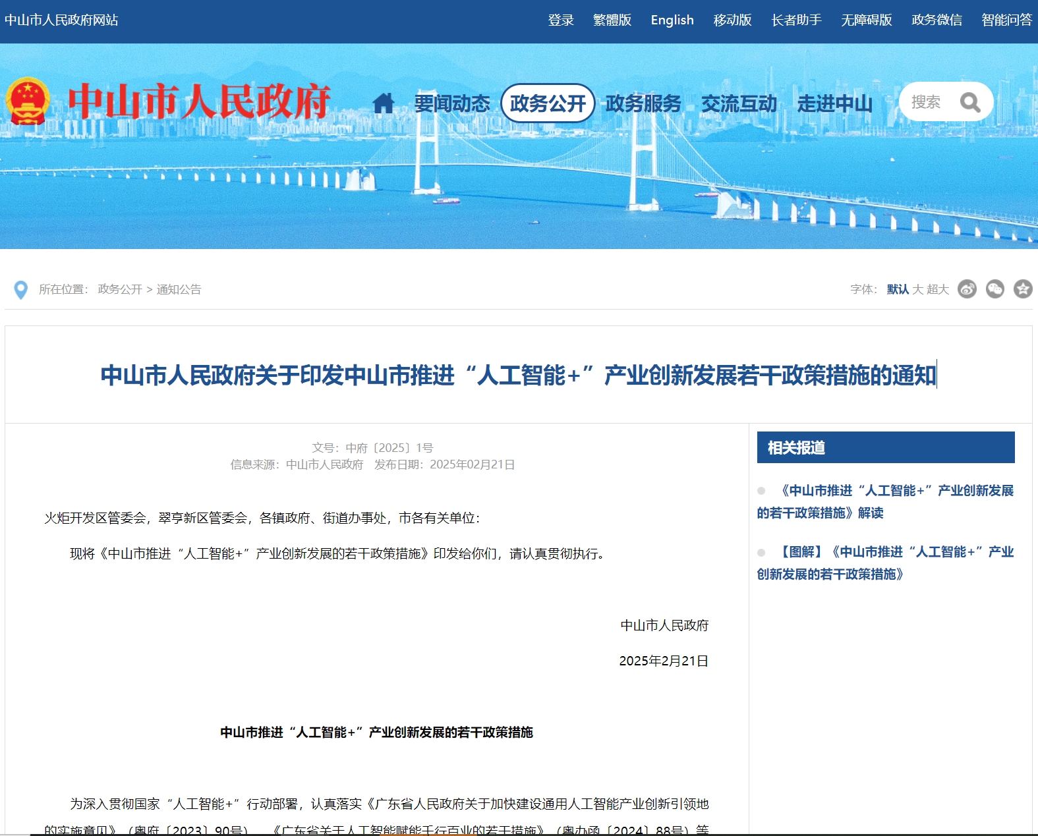Image resolution: width=1038 pixels, height=836 pixels.
Task: Click the national emblem logo
Action: [x=28, y=101]
